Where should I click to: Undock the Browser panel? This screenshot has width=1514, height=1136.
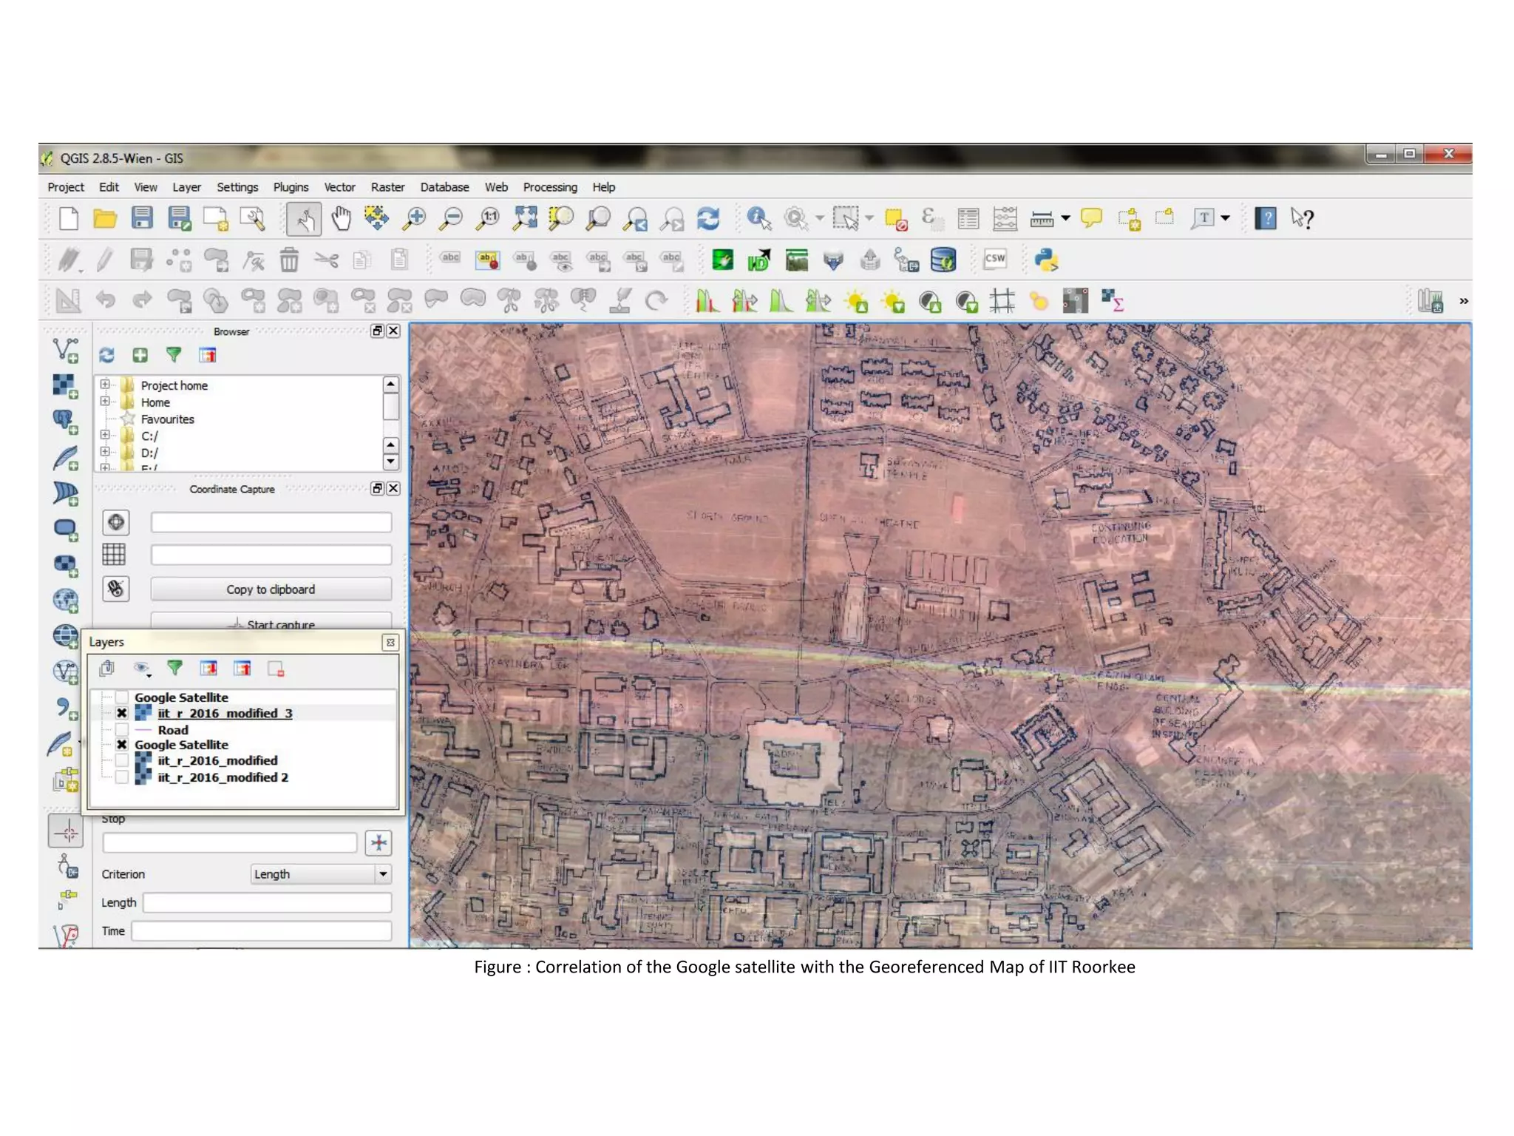[378, 331]
